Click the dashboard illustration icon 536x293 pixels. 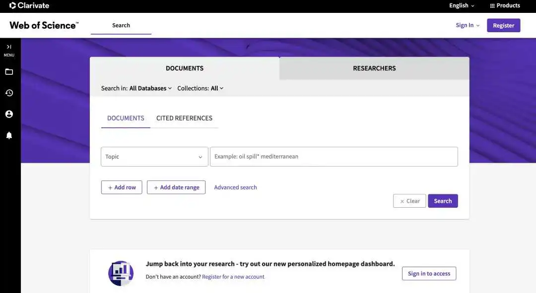pyautogui.click(x=121, y=273)
